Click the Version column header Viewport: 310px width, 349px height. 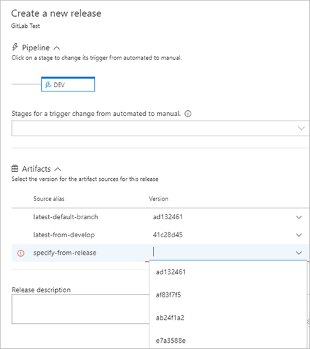click(x=158, y=199)
